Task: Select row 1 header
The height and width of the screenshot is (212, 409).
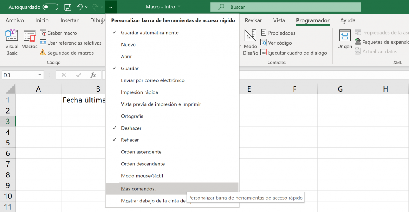Action: 8,100
